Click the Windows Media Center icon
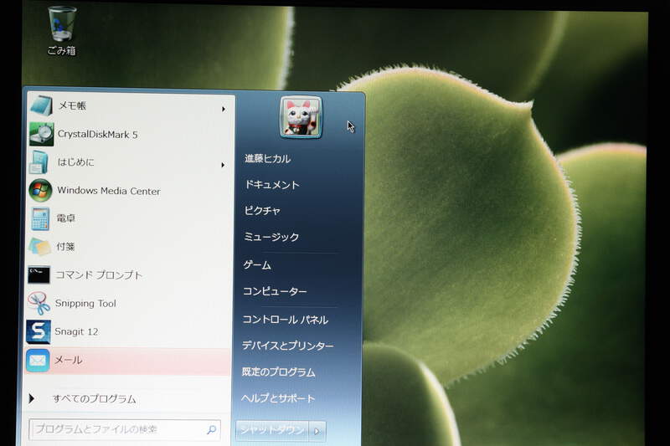This screenshot has height=446, width=670. [40, 190]
